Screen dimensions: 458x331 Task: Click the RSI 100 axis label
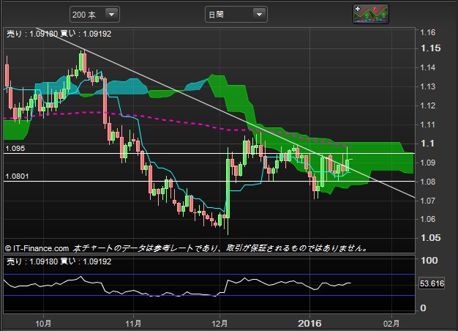(x=429, y=261)
